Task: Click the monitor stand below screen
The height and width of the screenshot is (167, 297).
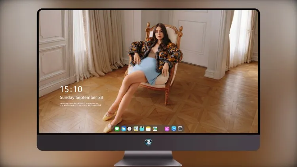Action: 148,159
